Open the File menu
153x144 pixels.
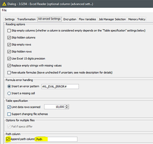4,10
